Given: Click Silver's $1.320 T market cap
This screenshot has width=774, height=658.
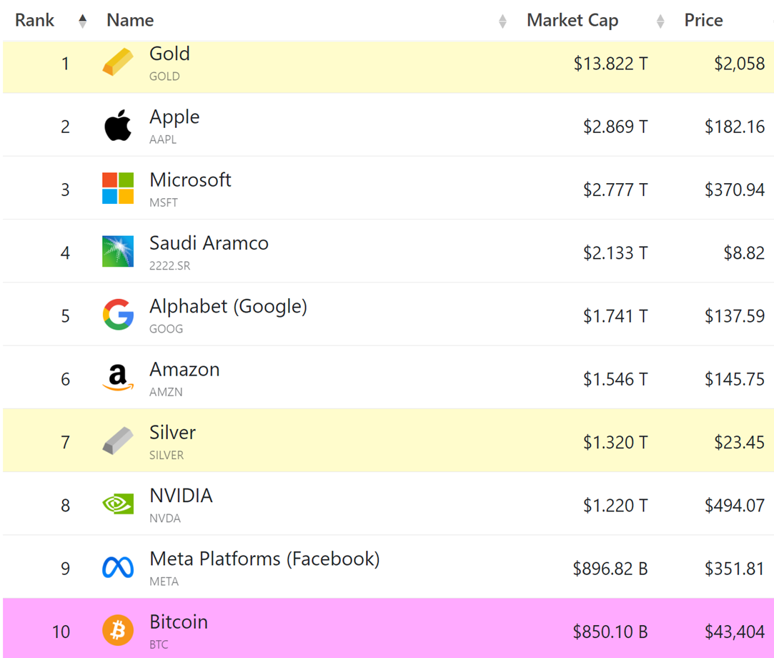Looking at the screenshot, I should coord(615,442).
